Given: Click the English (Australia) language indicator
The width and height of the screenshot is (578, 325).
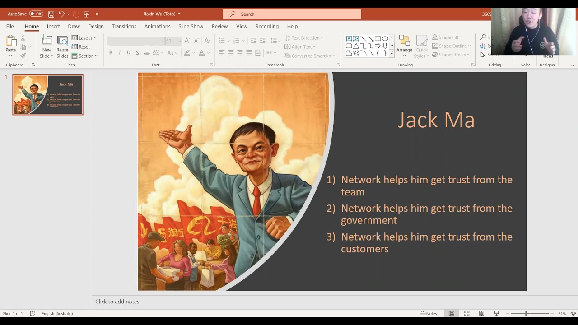Looking at the screenshot, I should [57, 313].
